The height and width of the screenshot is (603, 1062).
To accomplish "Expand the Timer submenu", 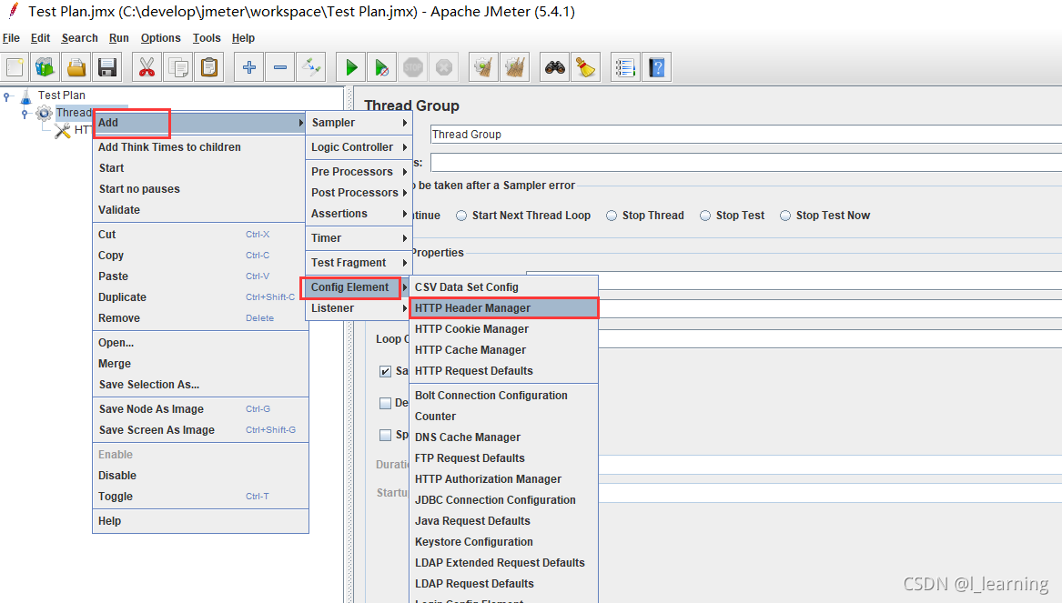I will point(359,237).
